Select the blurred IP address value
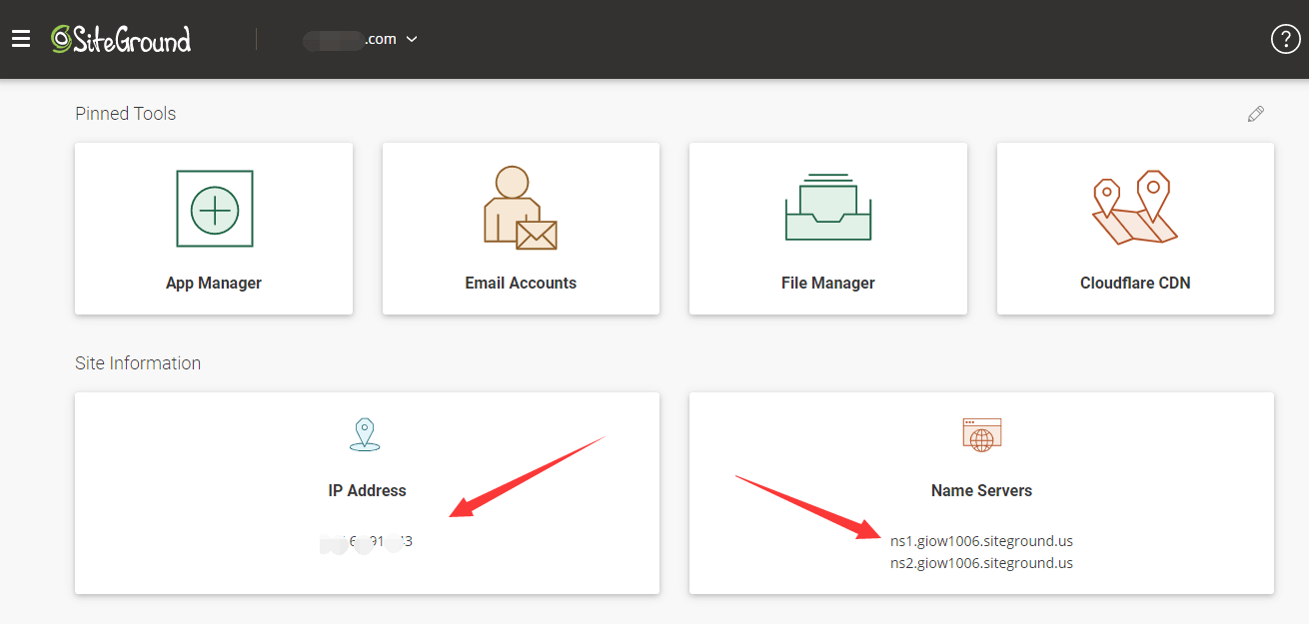The width and height of the screenshot is (1309, 624). [x=367, y=542]
